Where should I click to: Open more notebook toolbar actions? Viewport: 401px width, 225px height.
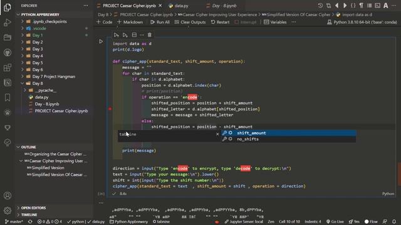[x=294, y=22]
